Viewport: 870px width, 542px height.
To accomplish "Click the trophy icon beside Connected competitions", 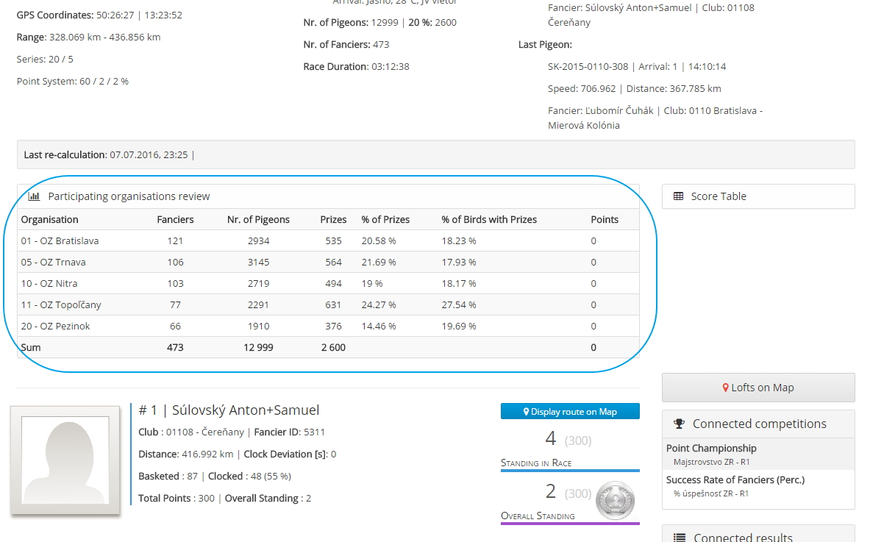I will pos(680,424).
